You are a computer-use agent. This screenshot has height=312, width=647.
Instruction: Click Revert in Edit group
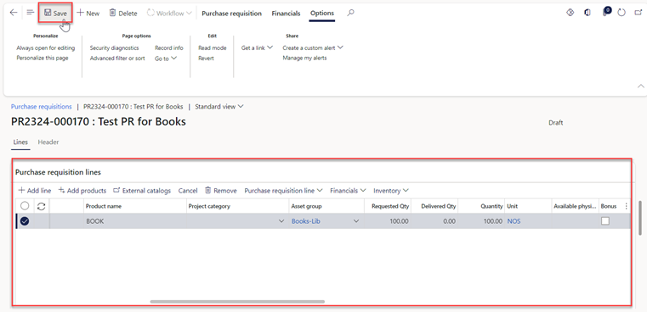pyautogui.click(x=206, y=58)
